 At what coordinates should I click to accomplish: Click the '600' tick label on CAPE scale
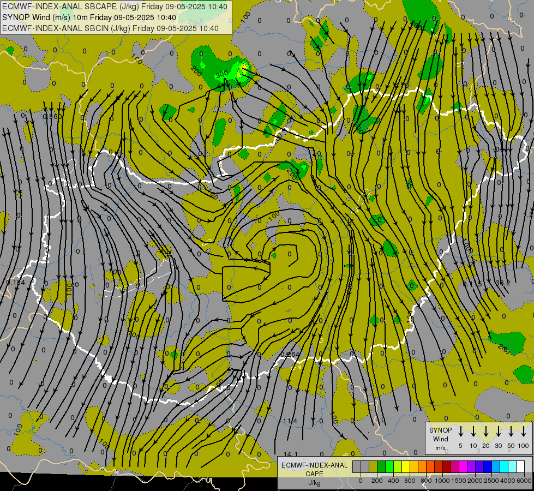[x=410, y=481]
